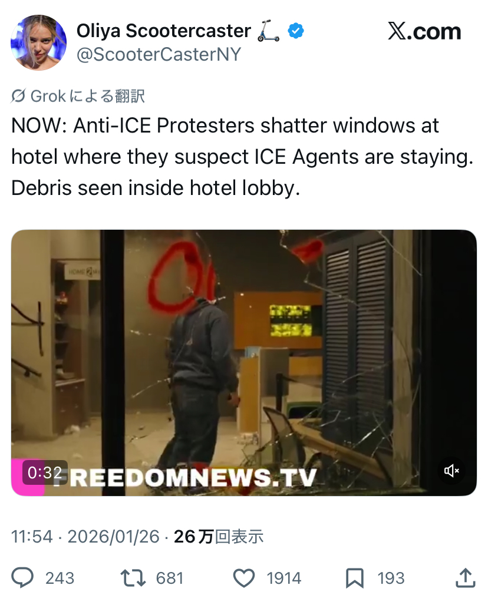Image resolution: width=488 pixels, height=605 pixels.
Task: Open the Oliya Scootercaster display name
Action: pyautogui.click(x=164, y=31)
